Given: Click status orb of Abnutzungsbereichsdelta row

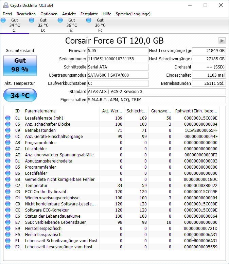Looking at the screenshot, I should click(8, 161).
